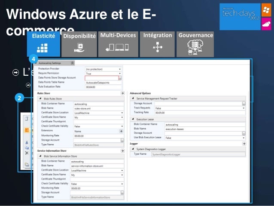Collapse the Service Management Request Tracker section
The width and height of the screenshot is (274, 206).
pyautogui.click(x=133, y=98)
